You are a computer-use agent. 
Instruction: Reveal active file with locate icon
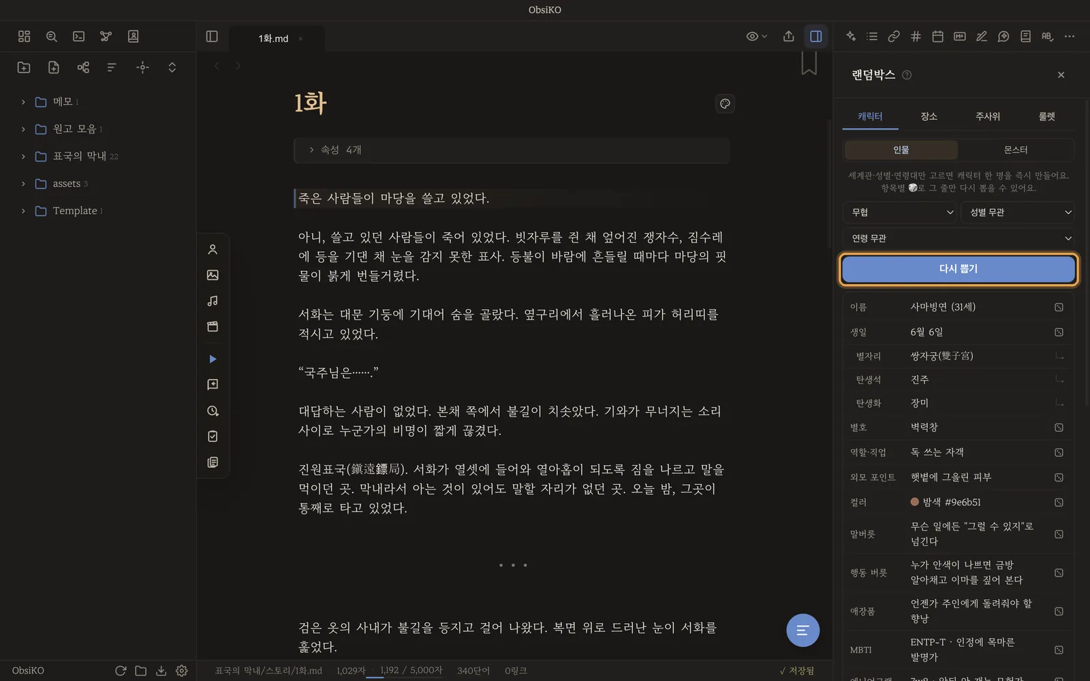tap(142, 67)
